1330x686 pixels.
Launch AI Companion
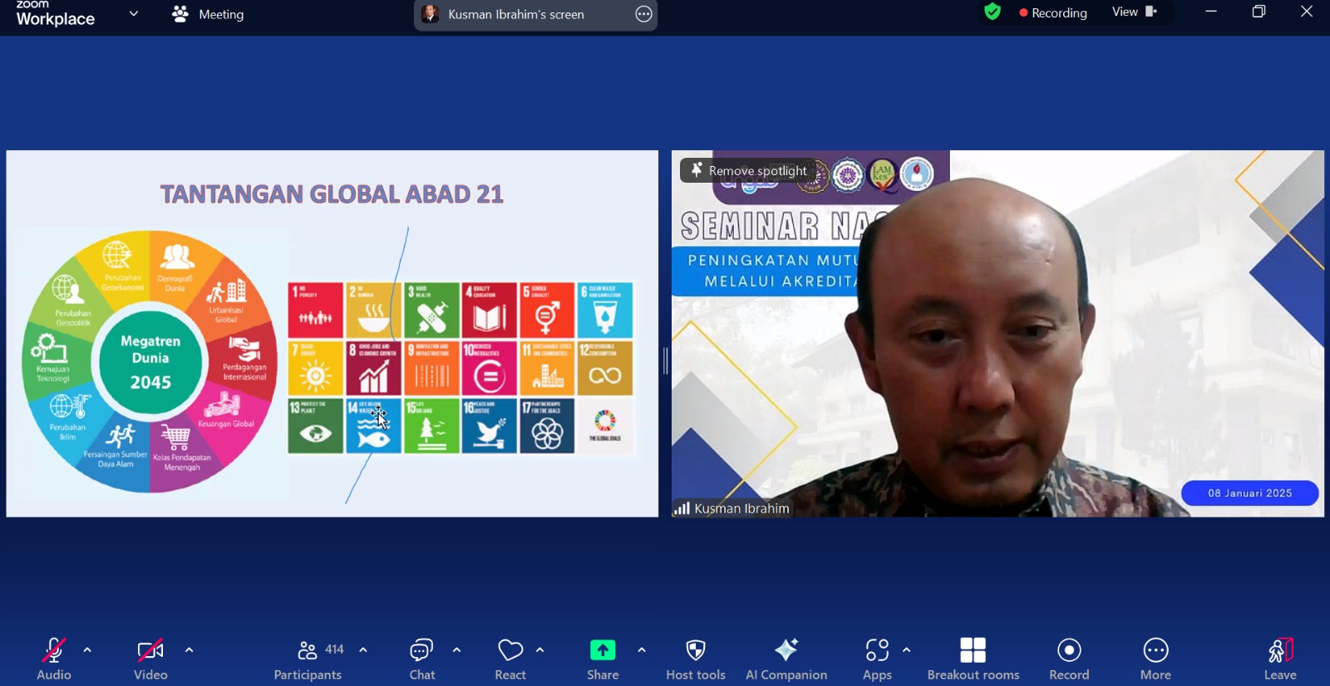[x=786, y=659]
